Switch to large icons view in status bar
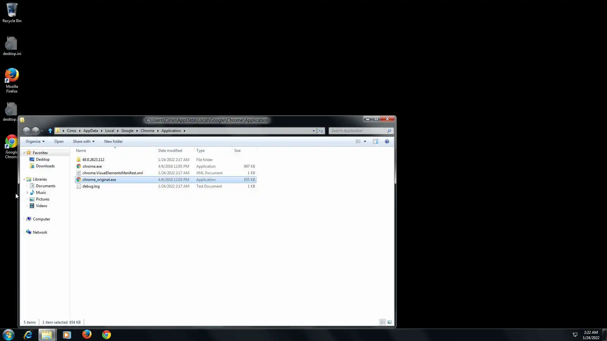This screenshot has height=341, width=607. click(389, 322)
